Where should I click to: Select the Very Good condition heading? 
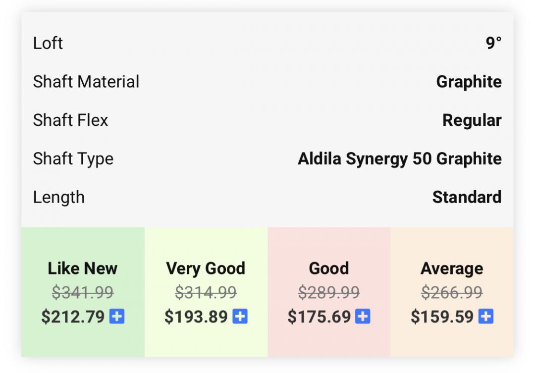[x=206, y=268]
